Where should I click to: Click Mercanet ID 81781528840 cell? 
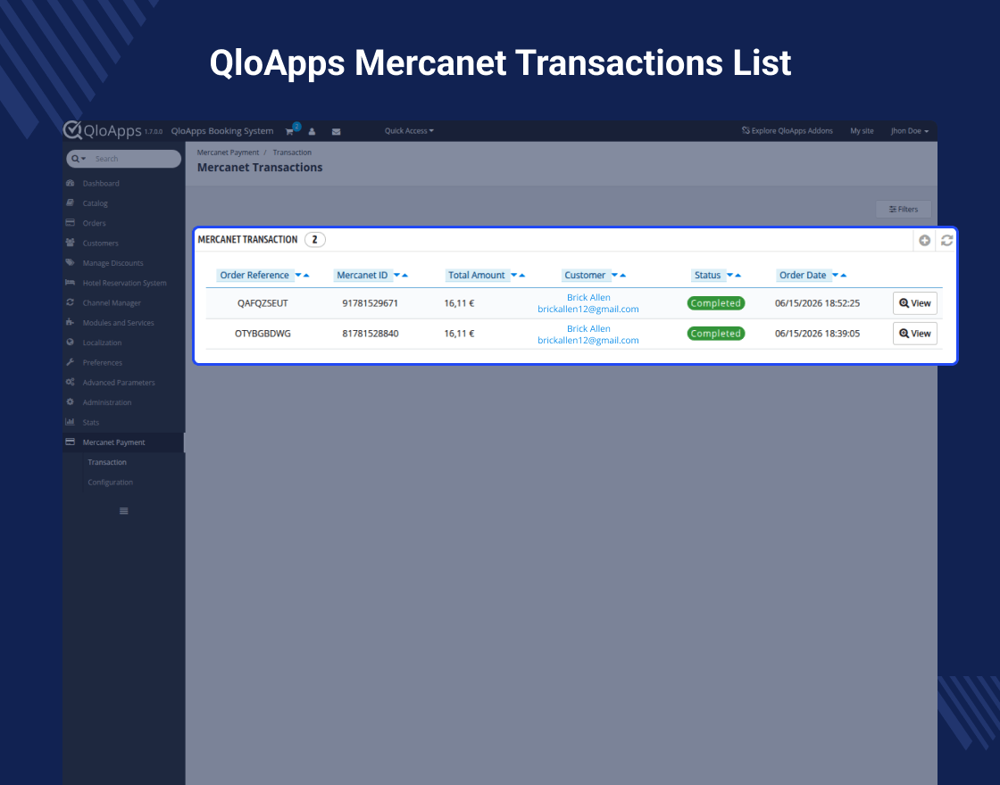point(370,334)
